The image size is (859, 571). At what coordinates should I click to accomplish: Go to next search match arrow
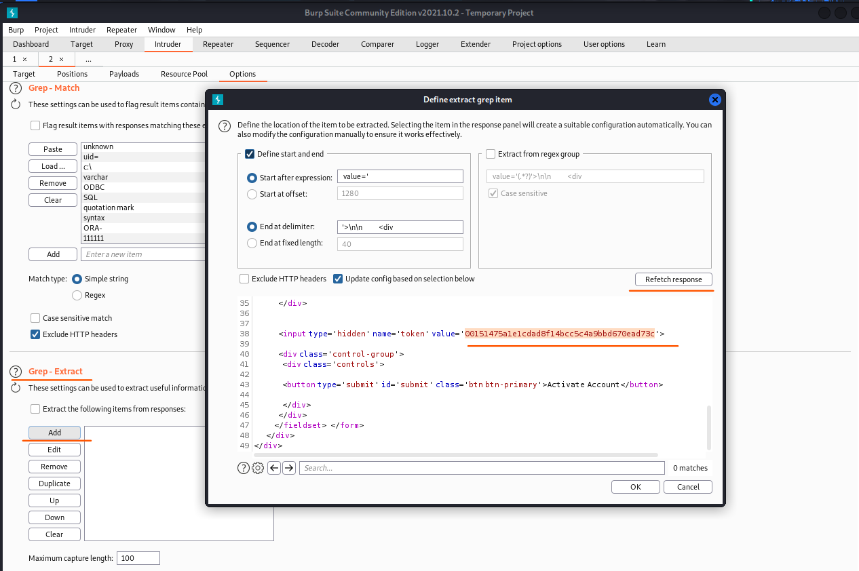coord(289,468)
